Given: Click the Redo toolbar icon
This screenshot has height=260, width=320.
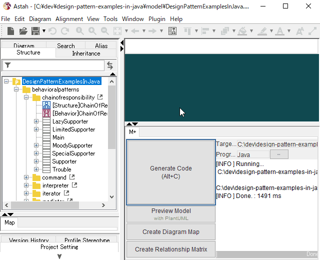Looking at the screenshot, I should click(x=65, y=31).
